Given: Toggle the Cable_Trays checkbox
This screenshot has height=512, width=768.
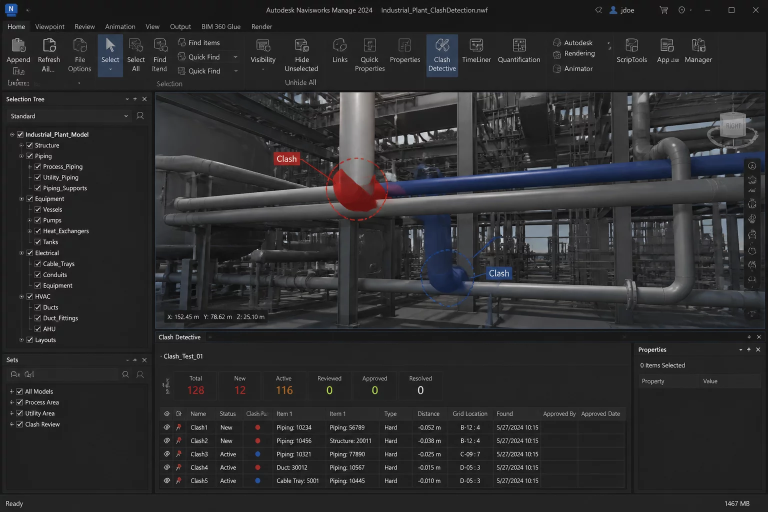Looking at the screenshot, I should coord(37,264).
